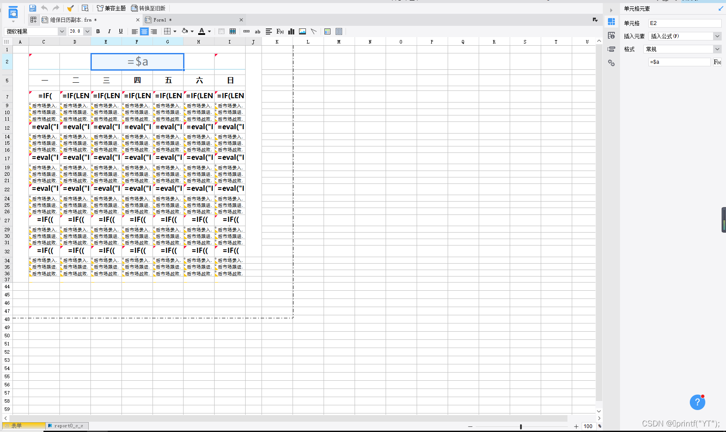This screenshot has height=432, width=726.
Task: Apply font color with the A icon
Action: pos(202,31)
